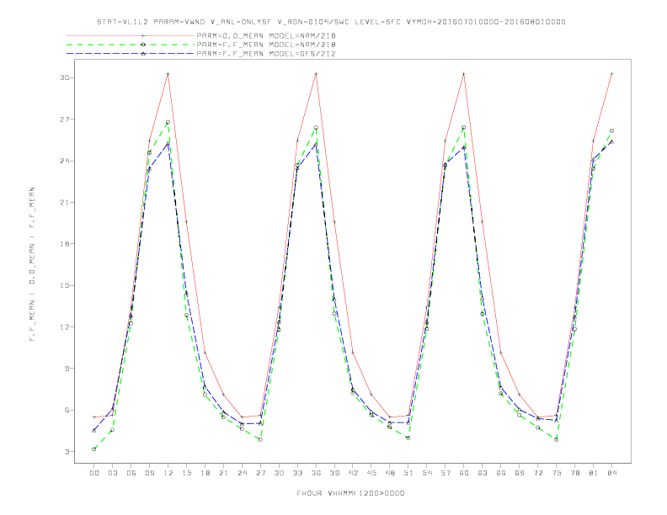Click red line peak marker at forecast hour 84
667x515 pixels.
tap(611, 74)
